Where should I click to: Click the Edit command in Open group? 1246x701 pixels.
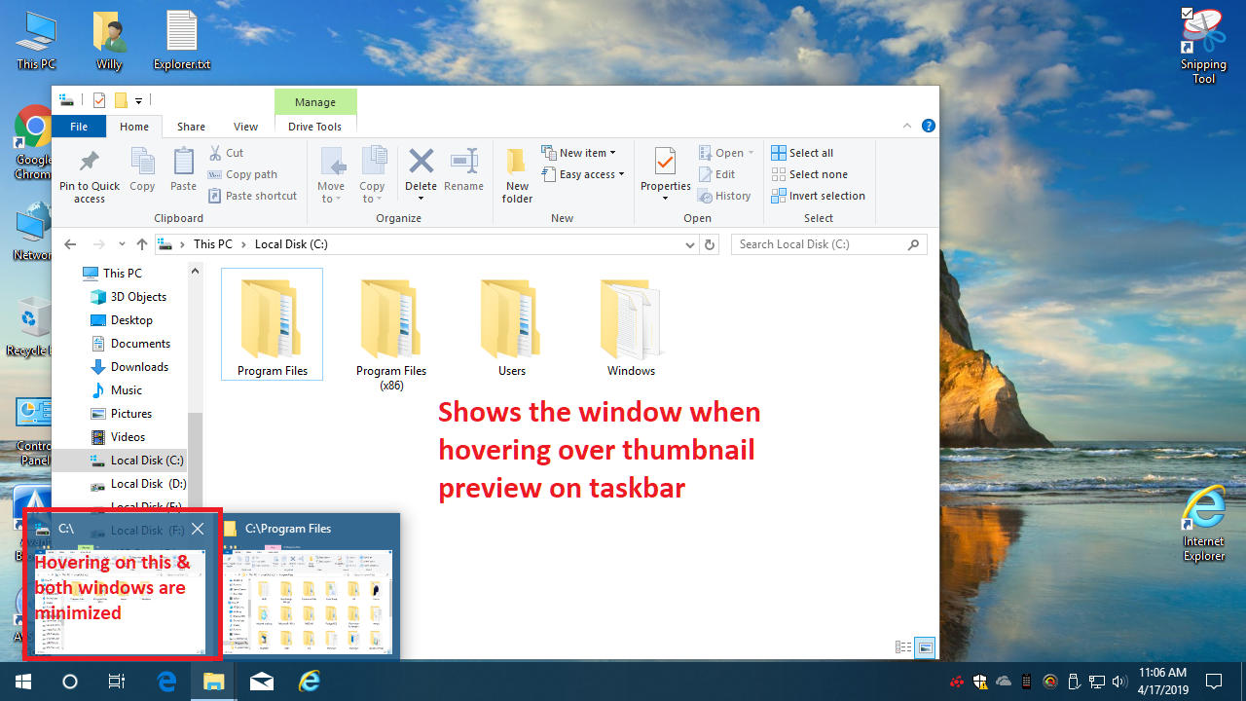[x=716, y=174]
